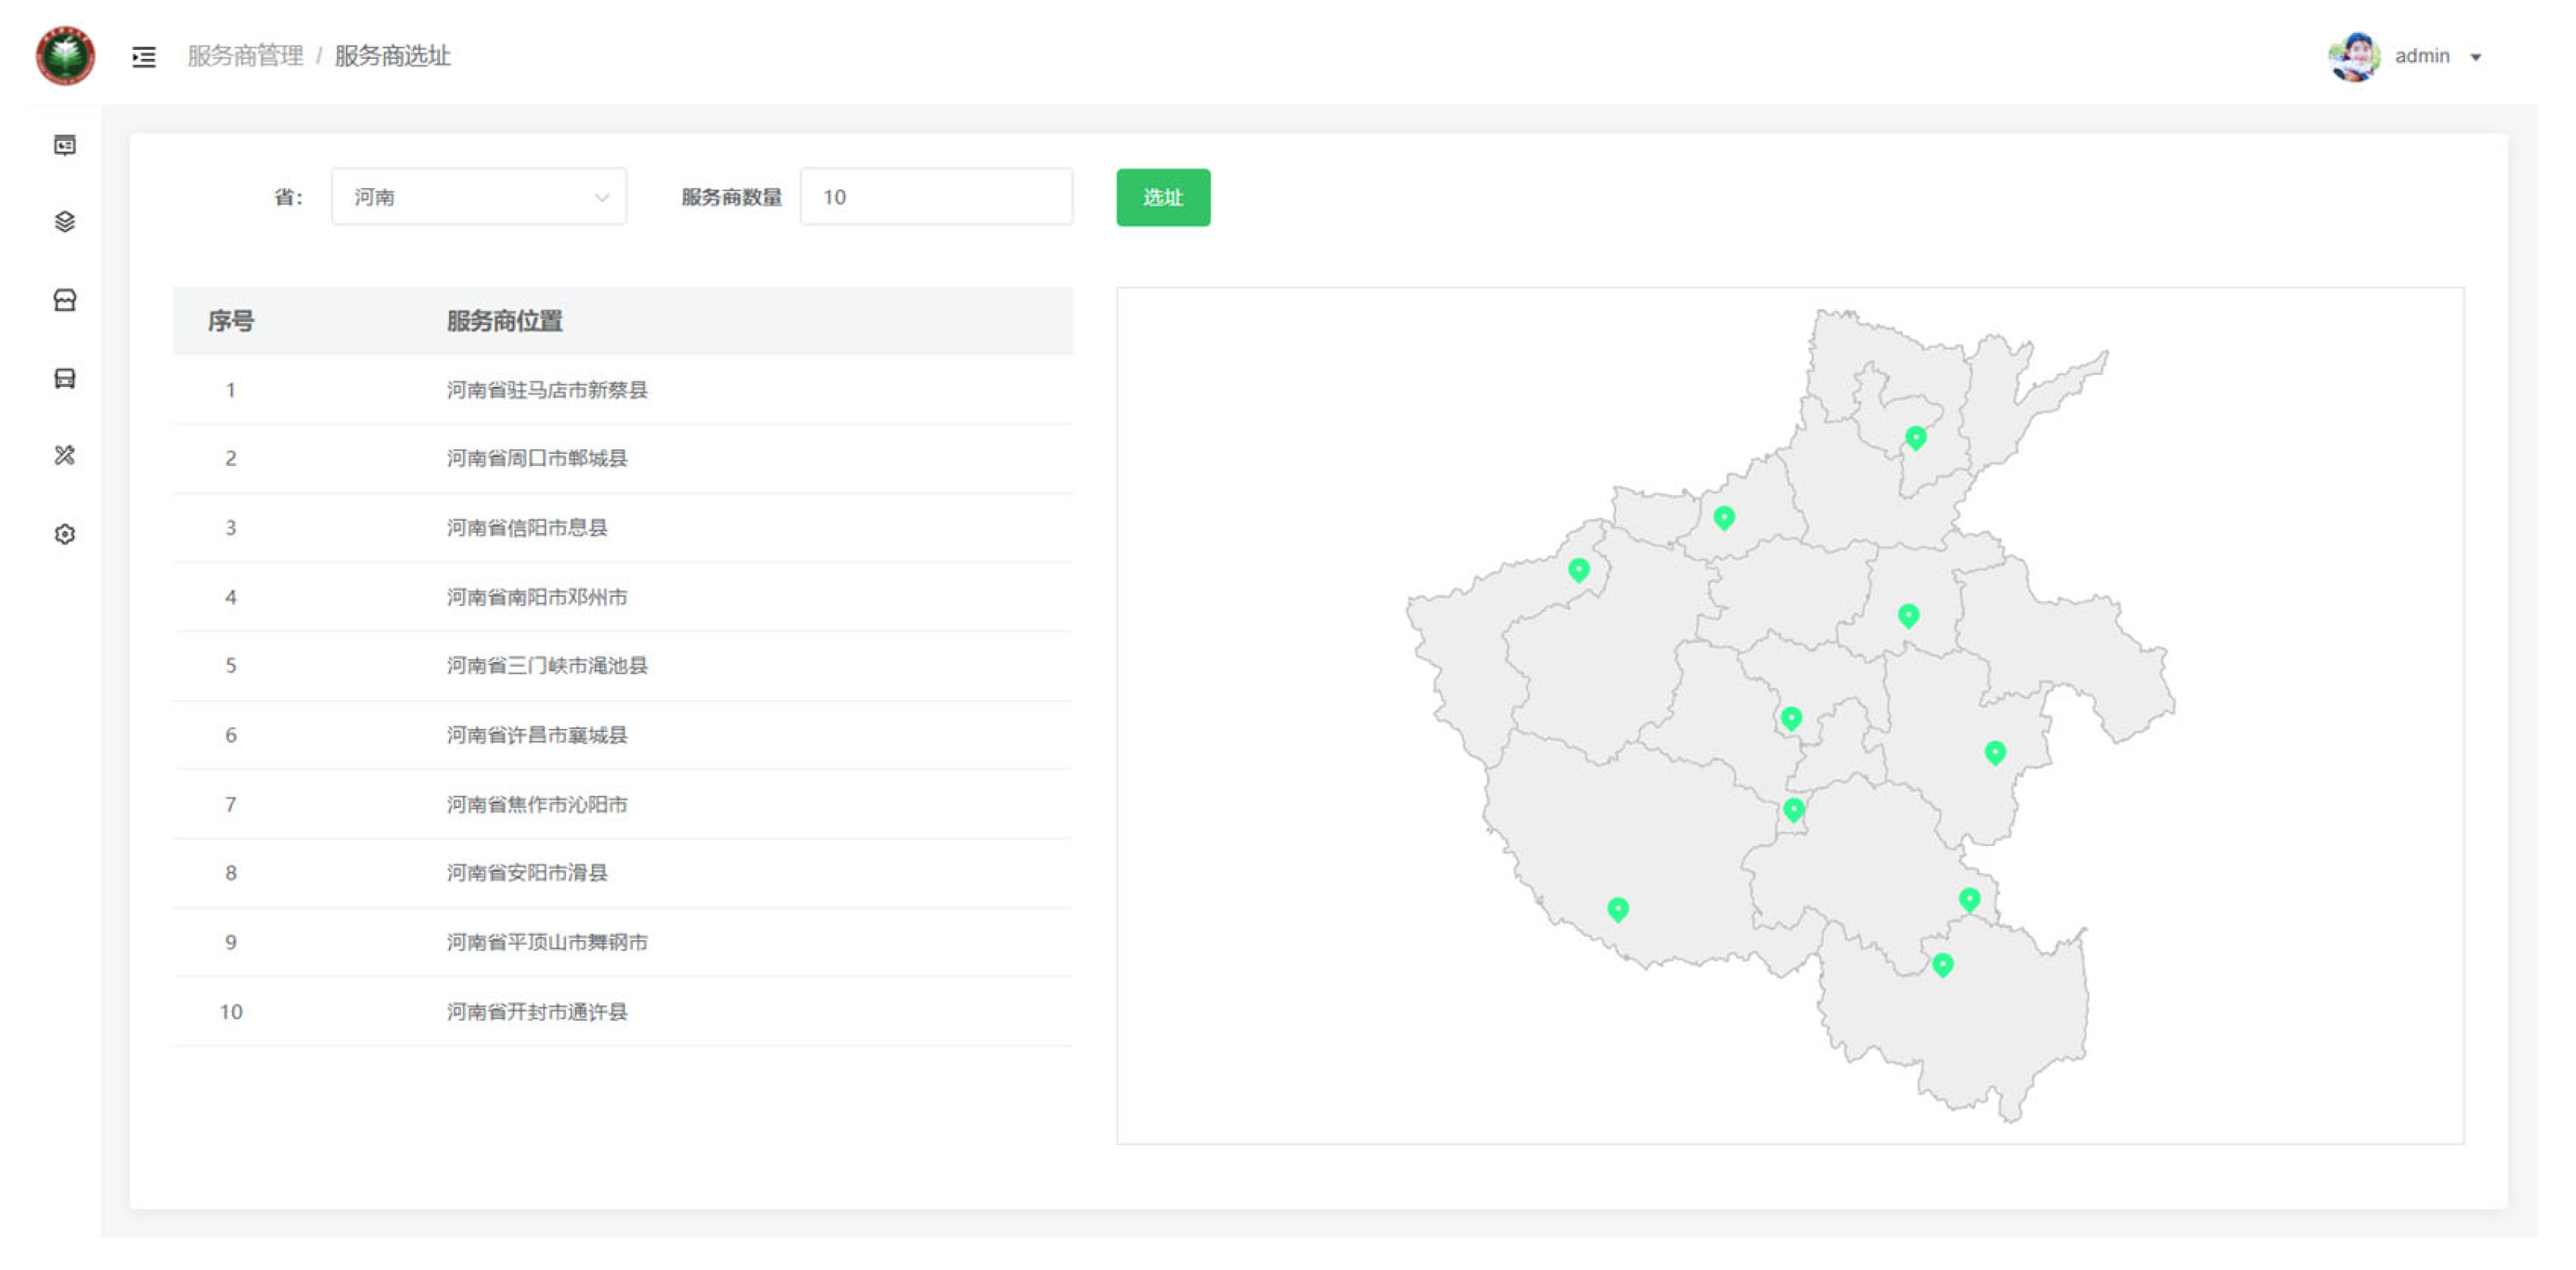Viewport: 2576px width, 1270px height.
Task: Open the dashboard monitor sidebar icon
Action: (x=65, y=146)
